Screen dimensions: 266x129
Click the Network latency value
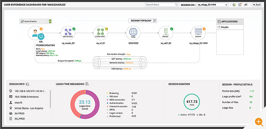coord(129,63)
